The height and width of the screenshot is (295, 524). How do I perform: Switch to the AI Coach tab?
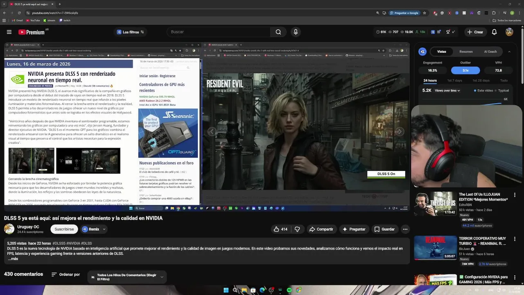pos(490,52)
